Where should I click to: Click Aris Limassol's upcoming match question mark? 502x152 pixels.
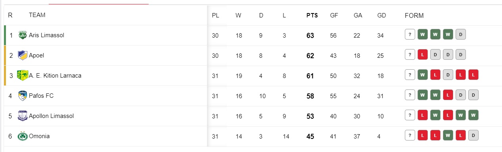click(410, 34)
